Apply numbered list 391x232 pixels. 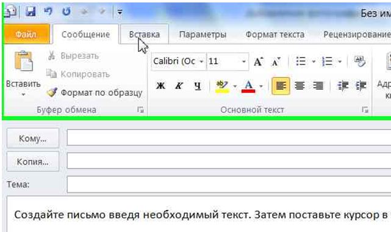327,61
